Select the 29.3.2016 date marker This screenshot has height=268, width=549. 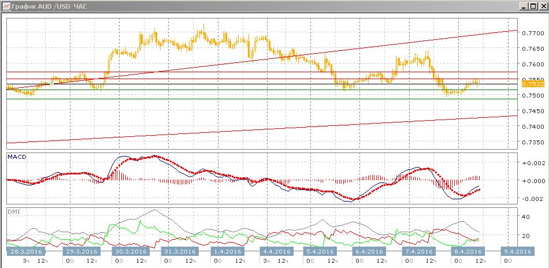[81, 251]
